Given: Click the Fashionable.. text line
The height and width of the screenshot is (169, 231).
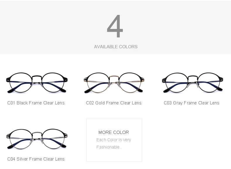Looking at the screenshot, I should click(x=109, y=147).
